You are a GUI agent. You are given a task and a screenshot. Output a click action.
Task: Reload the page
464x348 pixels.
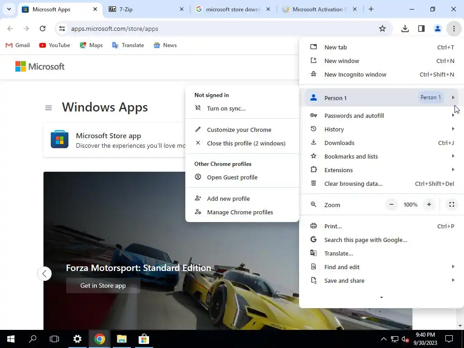43,29
